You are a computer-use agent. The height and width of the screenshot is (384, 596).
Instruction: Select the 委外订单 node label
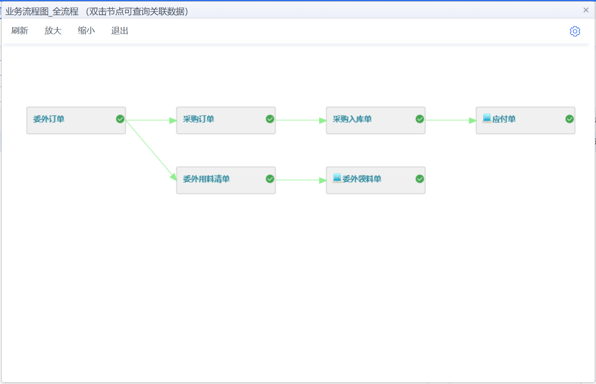tap(49, 119)
